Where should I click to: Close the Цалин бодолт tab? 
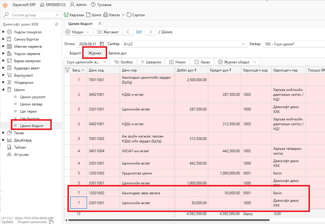coord(100,24)
